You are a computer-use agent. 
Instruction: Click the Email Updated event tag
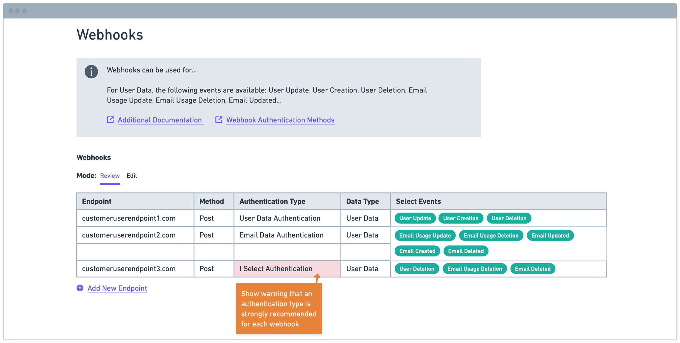coord(550,236)
